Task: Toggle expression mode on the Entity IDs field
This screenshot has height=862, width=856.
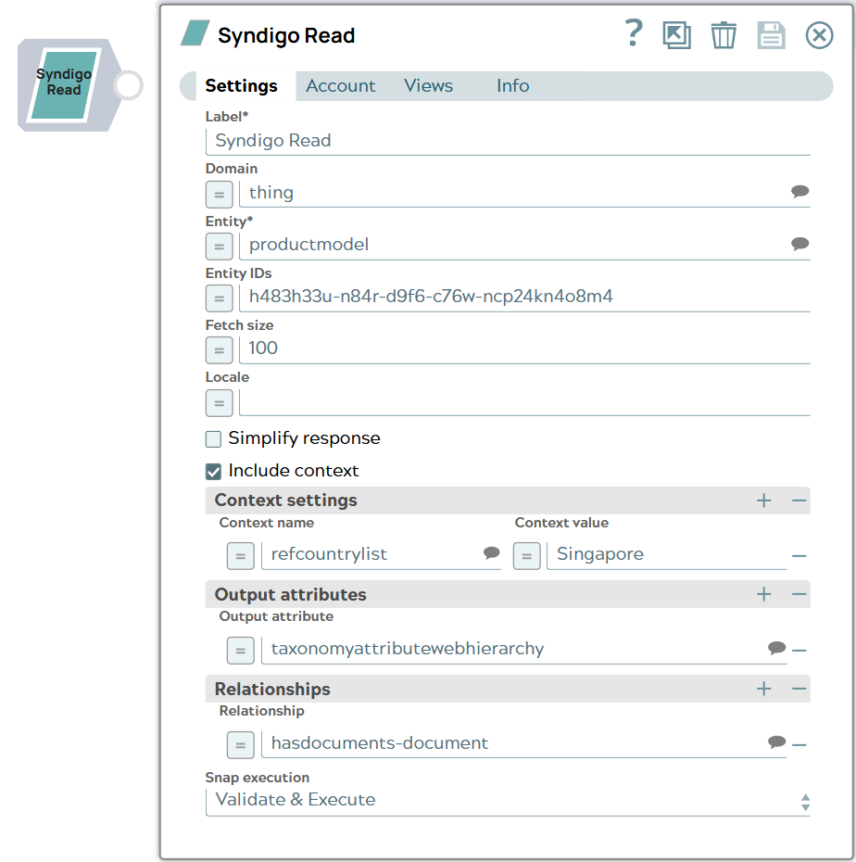Action: [219, 298]
